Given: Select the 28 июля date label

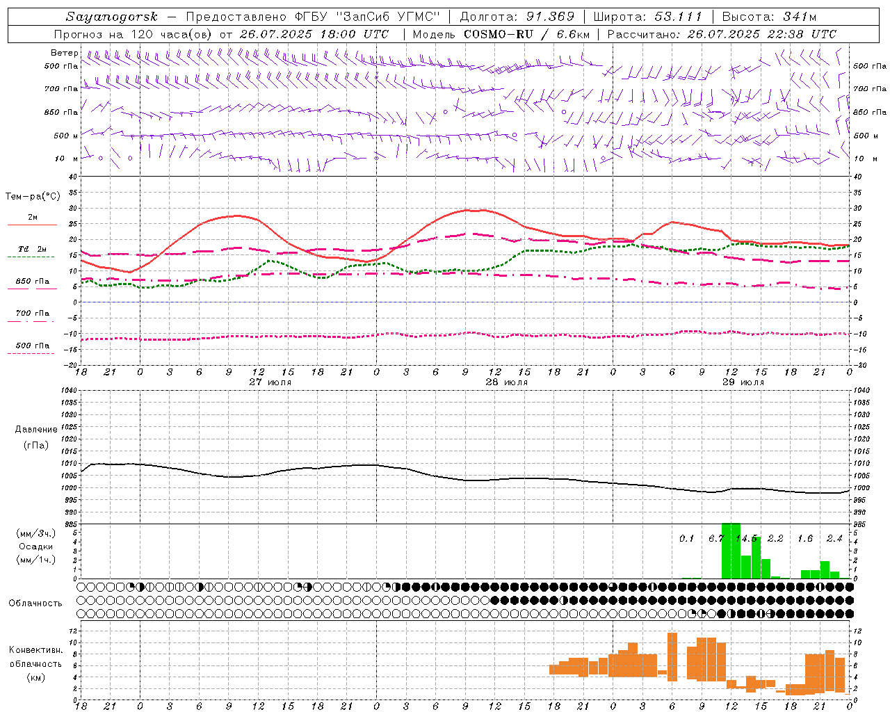Looking at the screenshot, I should pyautogui.click(x=507, y=382).
